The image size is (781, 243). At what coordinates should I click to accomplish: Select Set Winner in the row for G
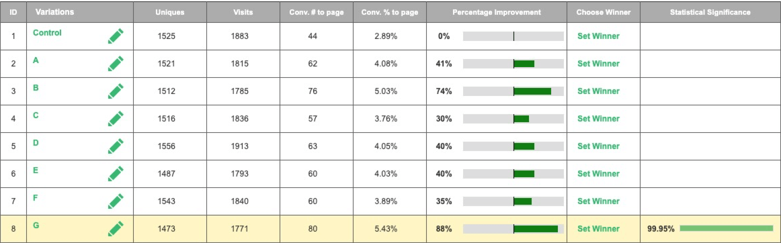click(x=598, y=229)
